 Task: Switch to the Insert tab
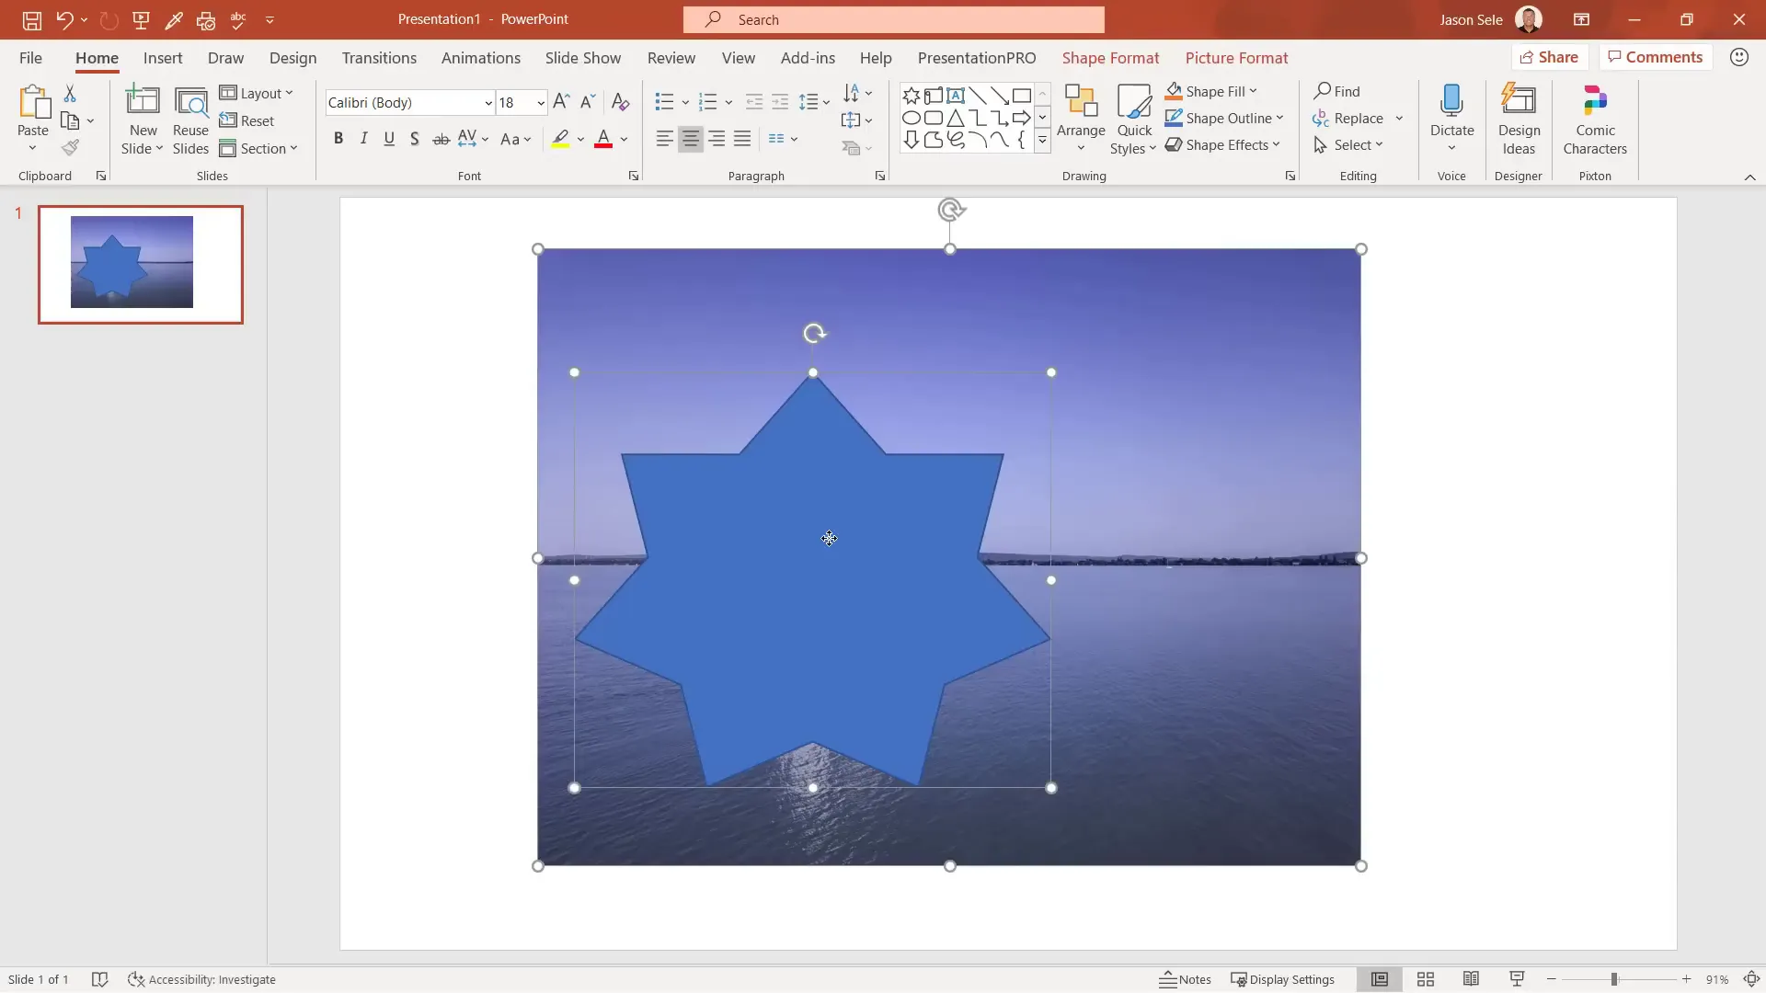(x=163, y=58)
